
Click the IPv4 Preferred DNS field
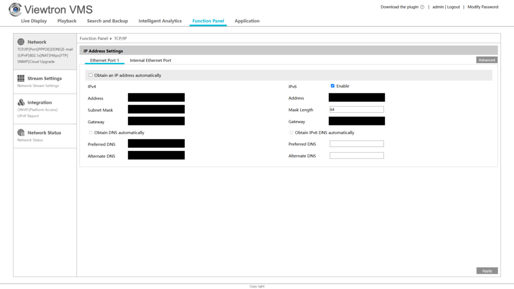[156, 143]
